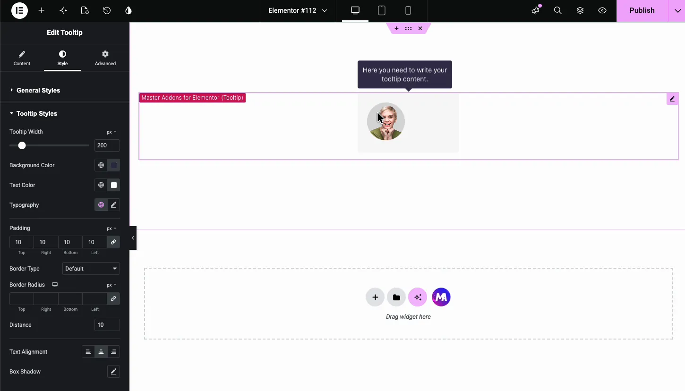Screen dimensions: 685x391
Task: Add a new element via plus icon in top bar
Action: [42, 10]
